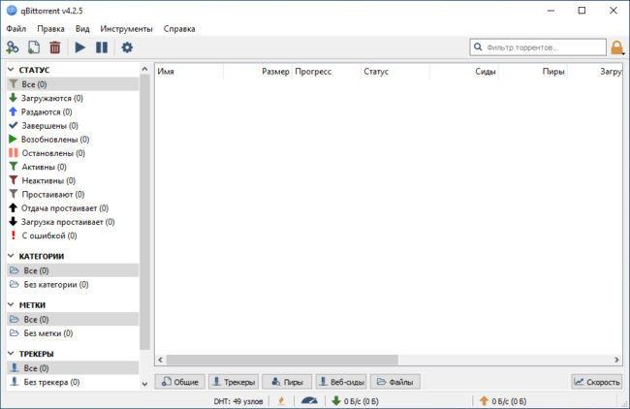The image size is (630, 409).
Task: Collapse the КАТЕГОРИИ section
Action: [x=11, y=256]
